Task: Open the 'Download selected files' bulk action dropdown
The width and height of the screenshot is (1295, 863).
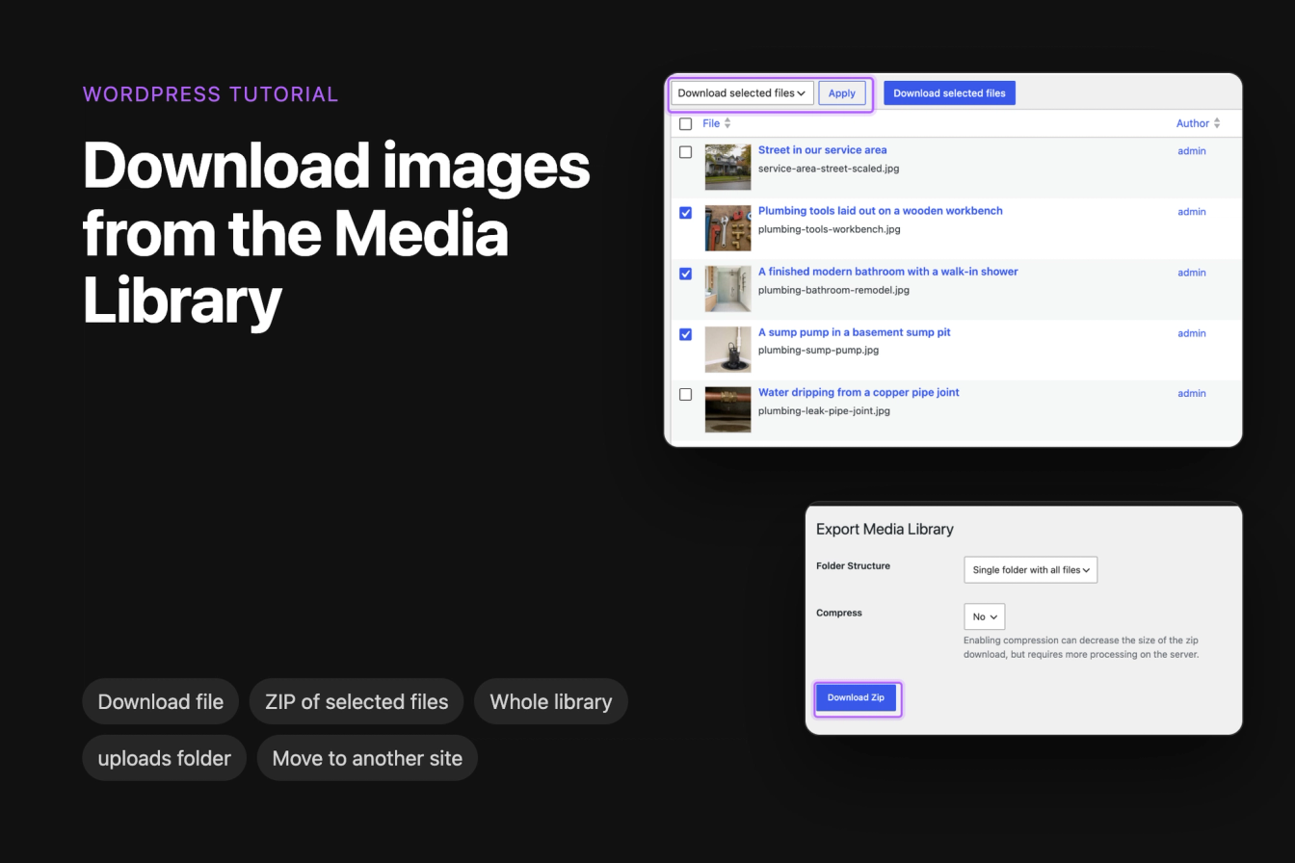Action: click(x=742, y=93)
